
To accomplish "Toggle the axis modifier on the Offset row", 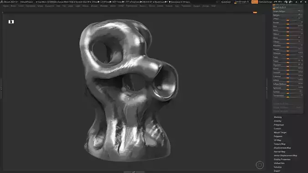I will pyautogui.click(x=299, y=19).
